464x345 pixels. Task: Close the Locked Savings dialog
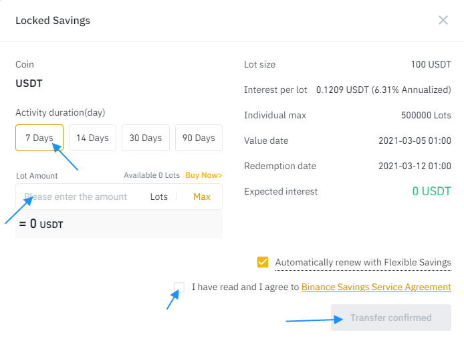[443, 20]
